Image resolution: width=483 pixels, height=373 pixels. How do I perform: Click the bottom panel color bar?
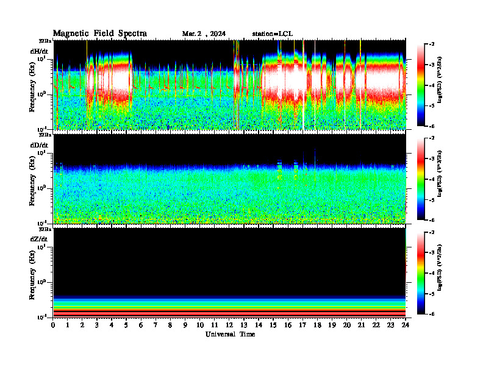coord(421,273)
